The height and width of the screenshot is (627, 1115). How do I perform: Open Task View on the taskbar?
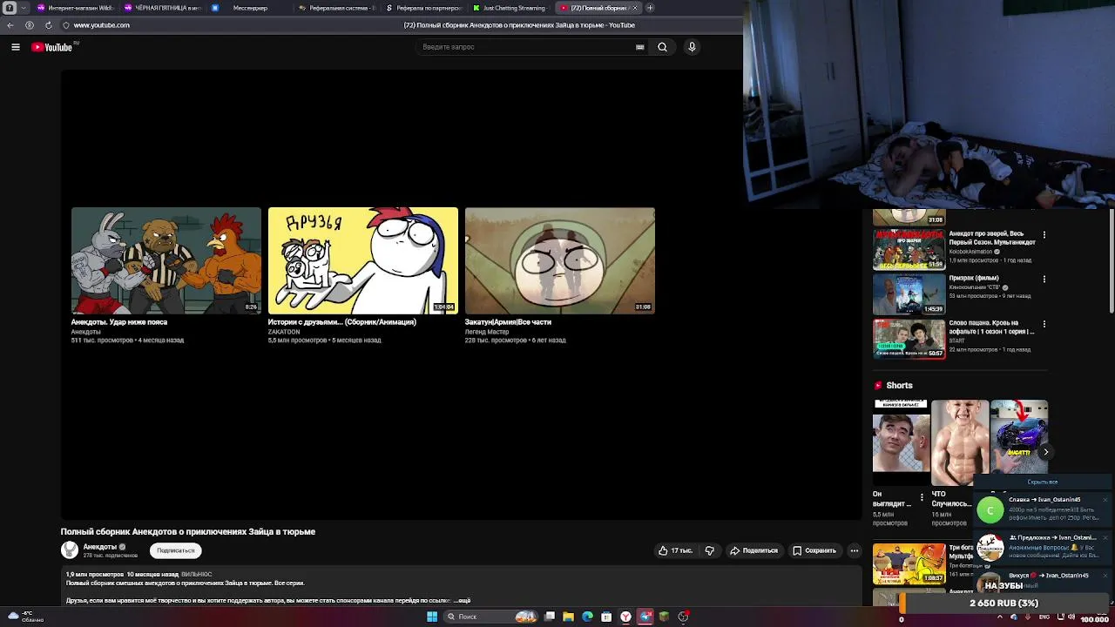(x=550, y=617)
